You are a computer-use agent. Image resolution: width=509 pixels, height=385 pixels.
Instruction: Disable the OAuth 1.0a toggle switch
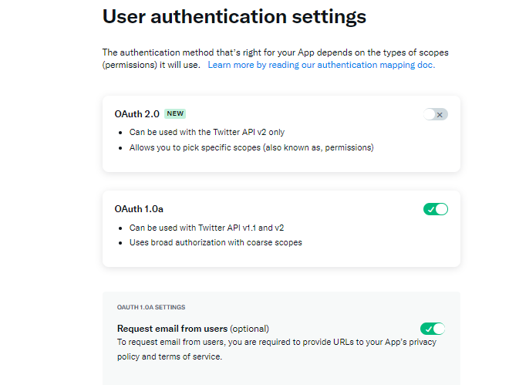coord(435,209)
